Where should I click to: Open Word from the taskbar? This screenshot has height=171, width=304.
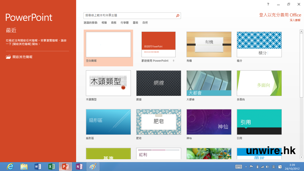[x=38, y=167]
